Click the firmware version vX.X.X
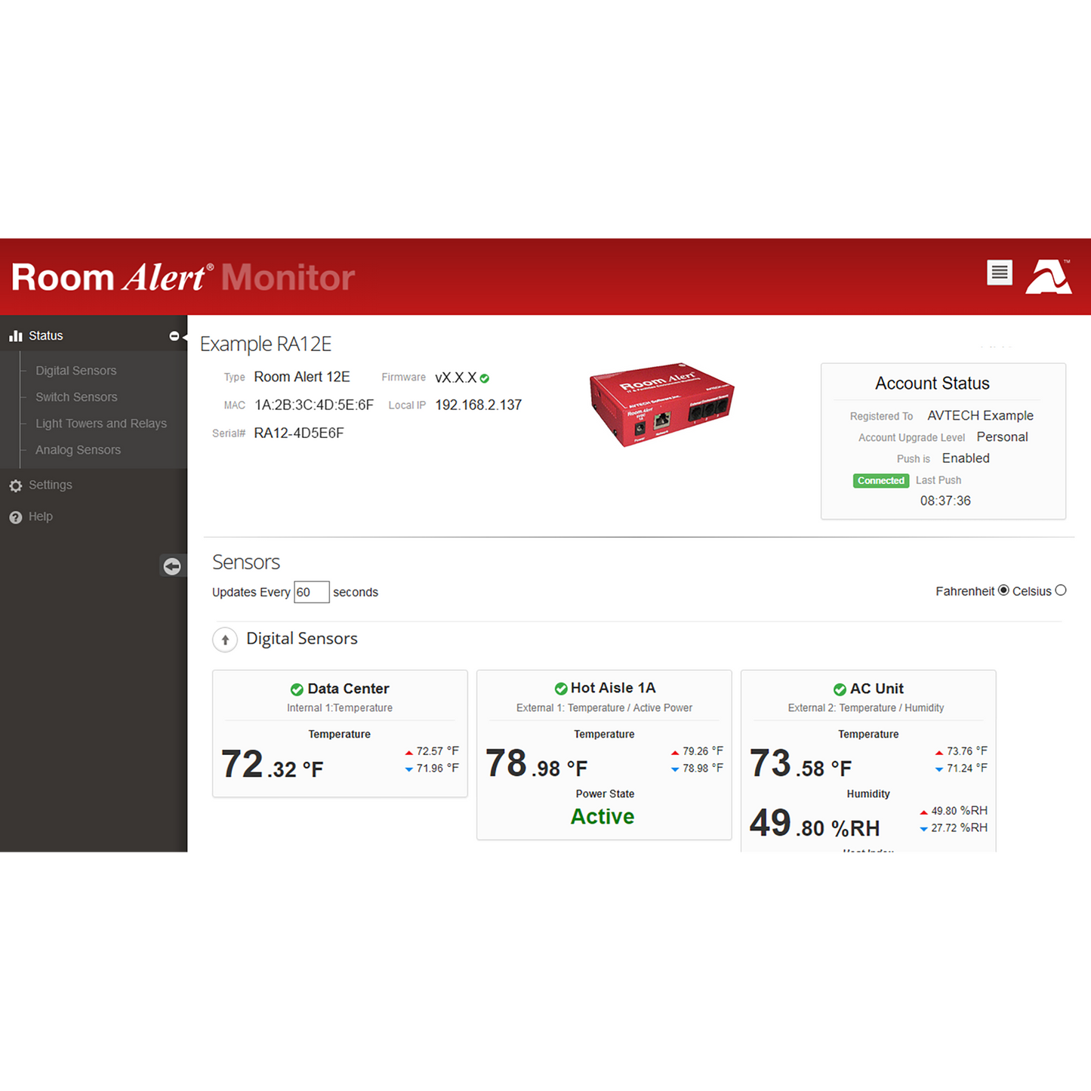The image size is (1091, 1091). pos(456,378)
